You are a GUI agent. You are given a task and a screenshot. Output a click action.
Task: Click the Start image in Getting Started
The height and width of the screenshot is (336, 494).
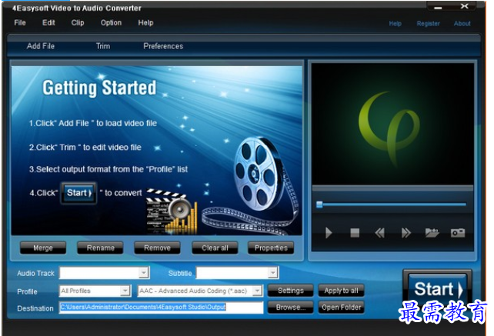click(x=78, y=193)
